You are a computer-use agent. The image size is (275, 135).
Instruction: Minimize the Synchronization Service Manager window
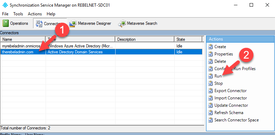click(236, 5)
